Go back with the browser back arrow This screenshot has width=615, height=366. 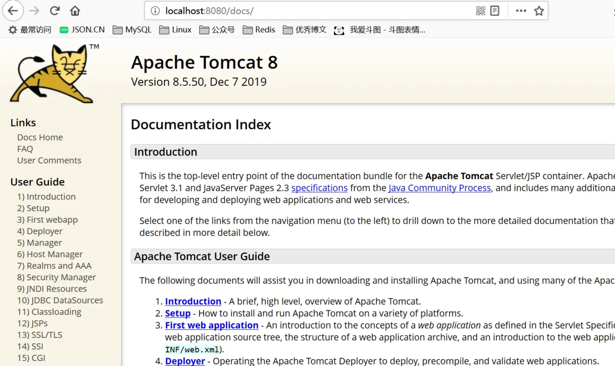point(13,10)
